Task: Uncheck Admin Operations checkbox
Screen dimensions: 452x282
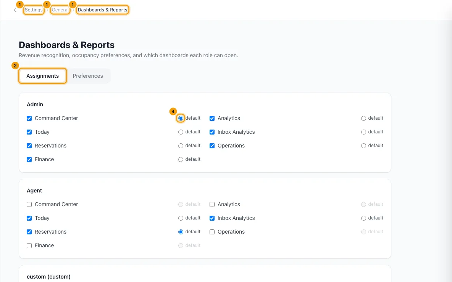Action: coord(212,146)
